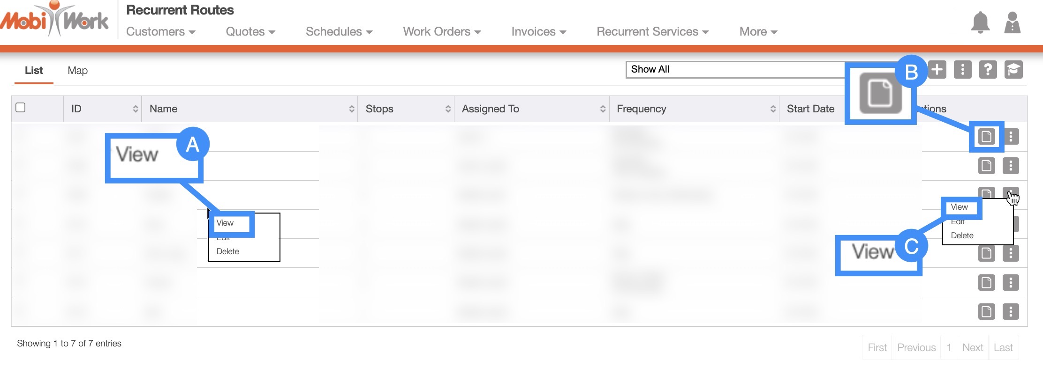Expand the Customers dropdown menu
This screenshot has height=382, width=1043.
(160, 31)
